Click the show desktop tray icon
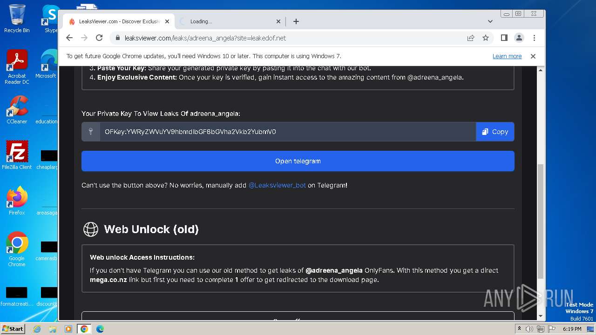The height and width of the screenshot is (335, 596). (590, 329)
